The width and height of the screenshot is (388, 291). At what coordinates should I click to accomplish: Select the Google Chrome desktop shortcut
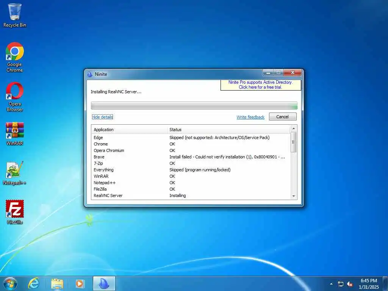(x=15, y=58)
